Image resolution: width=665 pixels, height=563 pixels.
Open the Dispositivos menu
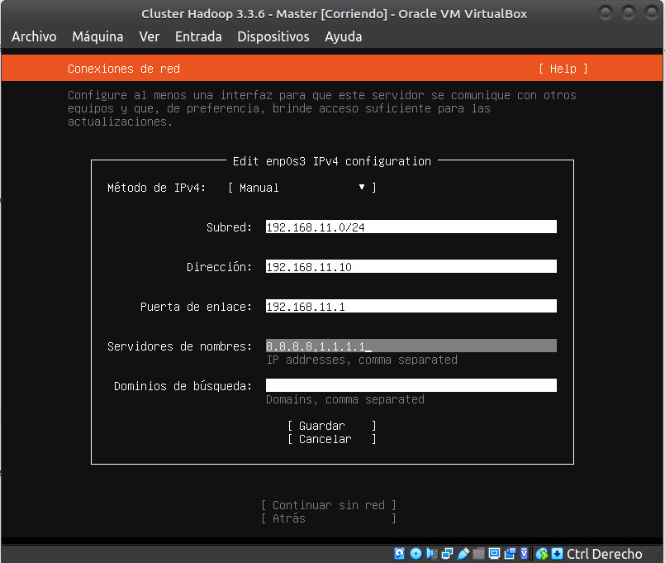pos(273,36)
